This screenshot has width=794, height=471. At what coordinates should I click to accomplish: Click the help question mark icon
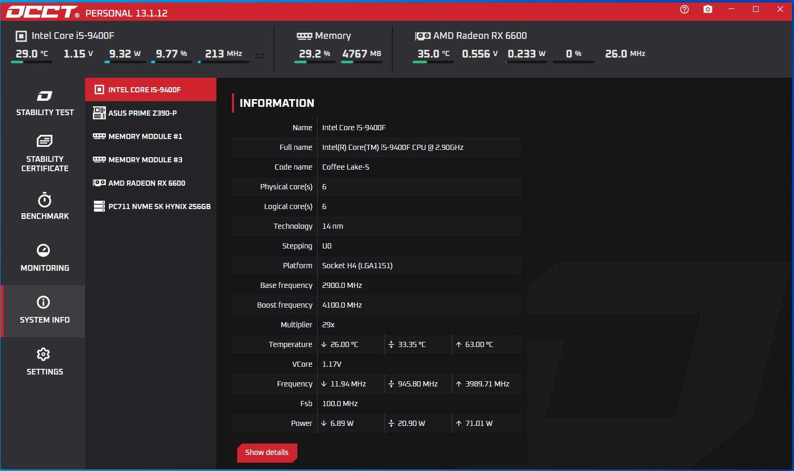(x=685, y=9)
